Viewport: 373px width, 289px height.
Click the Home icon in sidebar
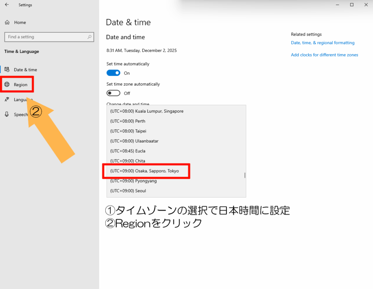pos(7,23)
